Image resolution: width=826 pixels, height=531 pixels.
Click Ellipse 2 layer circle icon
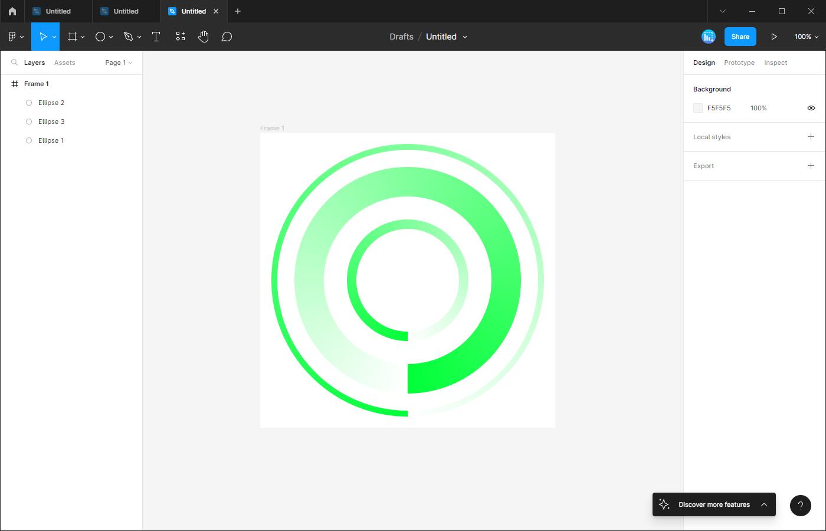coord(29,103)
